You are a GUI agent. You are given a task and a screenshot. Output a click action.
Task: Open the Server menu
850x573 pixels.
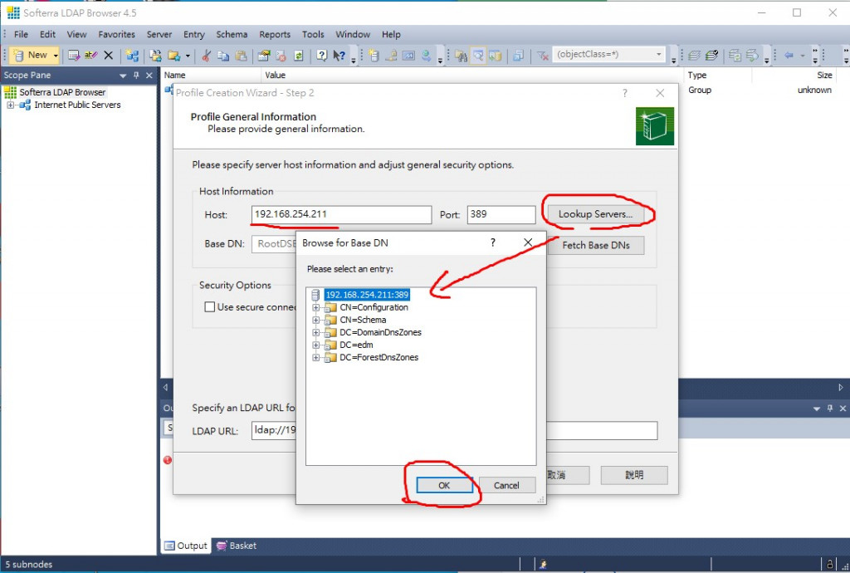click(159, 34)
